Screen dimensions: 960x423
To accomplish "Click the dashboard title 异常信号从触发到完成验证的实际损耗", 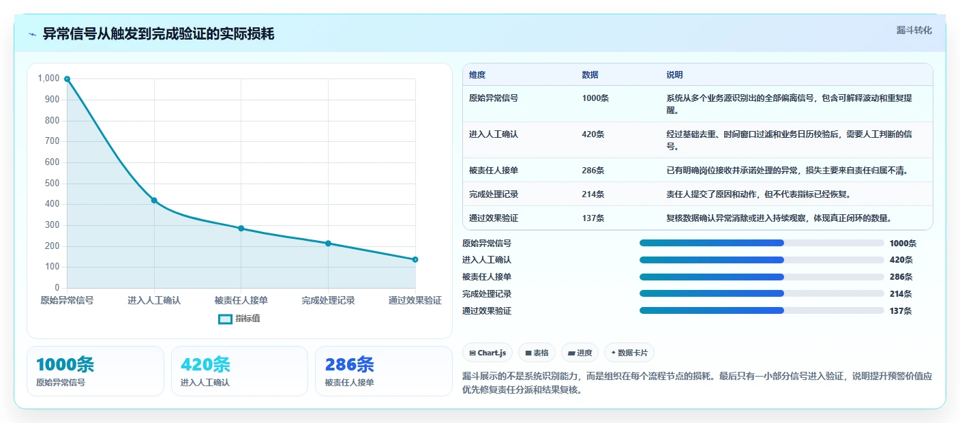I will pyautogui.click(x=158, y=34).
